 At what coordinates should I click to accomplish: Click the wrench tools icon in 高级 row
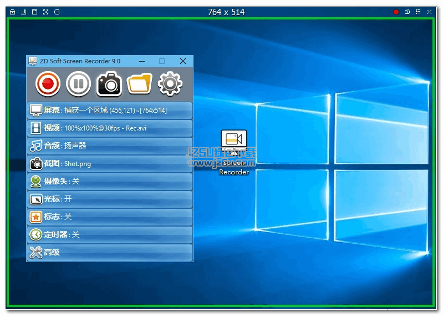[36, 252]
